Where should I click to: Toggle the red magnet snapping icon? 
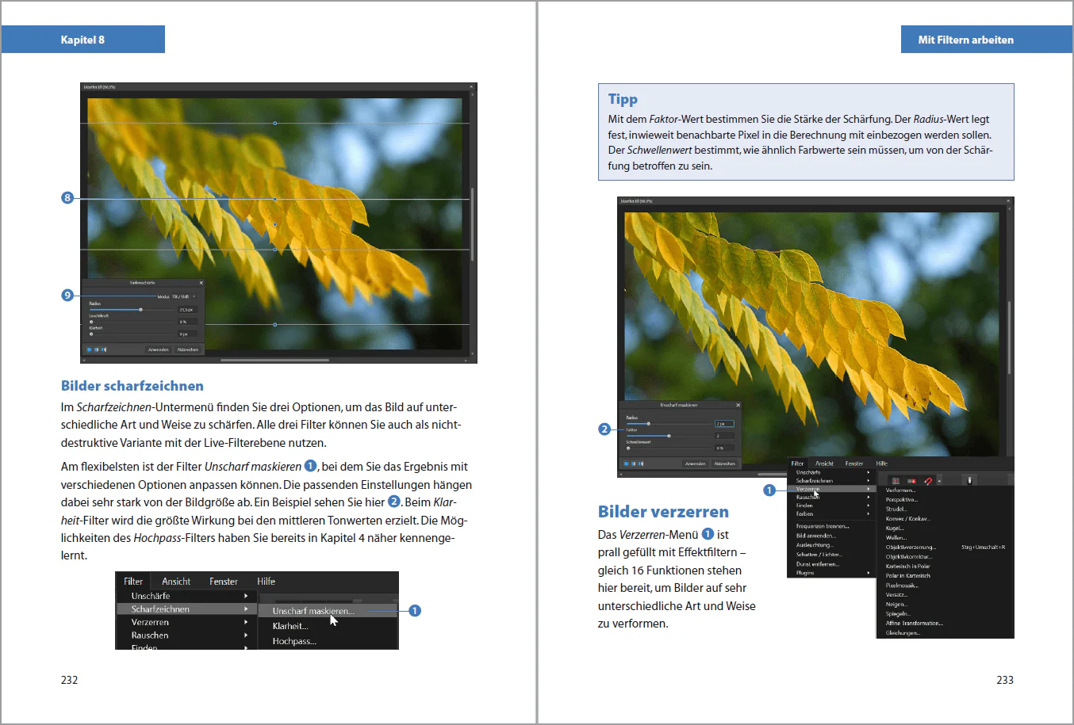tap(928, 481)
